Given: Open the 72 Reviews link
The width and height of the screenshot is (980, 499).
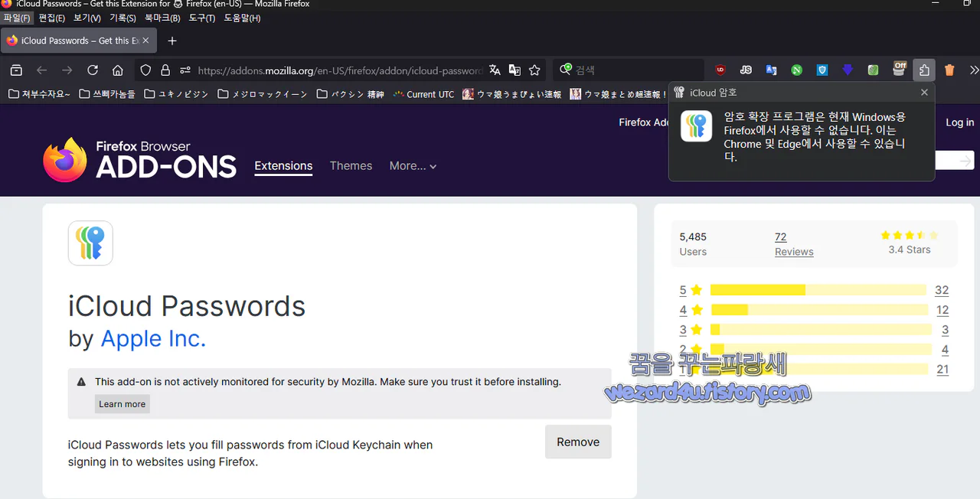Looking at the screenshot, I should (x=794, y=244).
